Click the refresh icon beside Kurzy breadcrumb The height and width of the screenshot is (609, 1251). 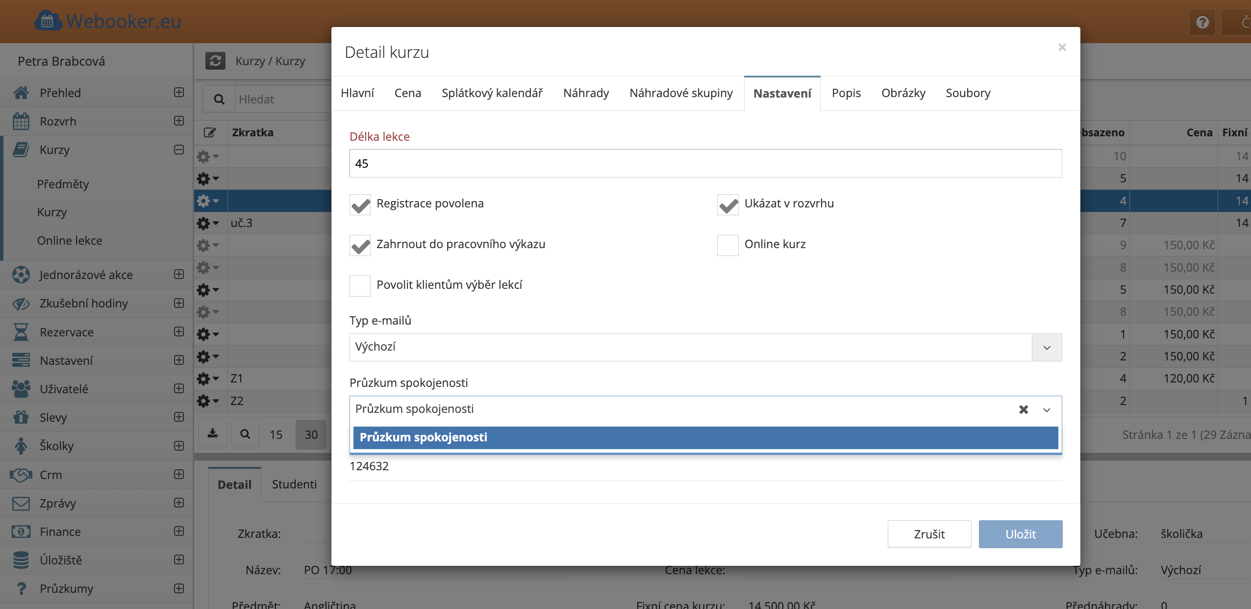pyautogui.click(x=215, y=61)
